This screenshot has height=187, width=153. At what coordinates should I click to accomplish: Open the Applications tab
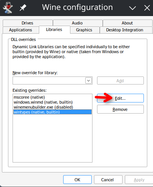click(21, 30)
